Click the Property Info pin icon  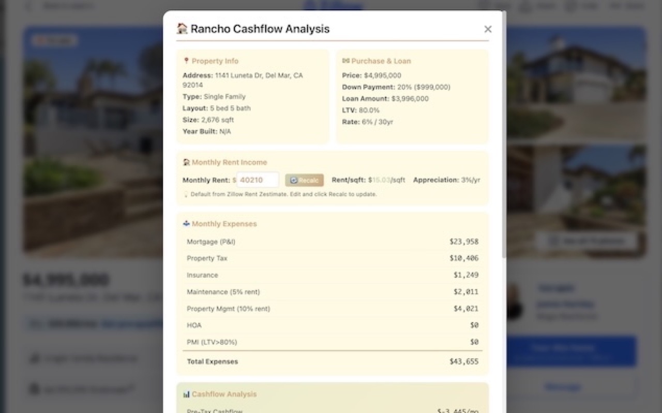coord(187,60)
